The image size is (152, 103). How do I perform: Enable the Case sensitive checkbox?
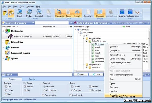[43, 95]
